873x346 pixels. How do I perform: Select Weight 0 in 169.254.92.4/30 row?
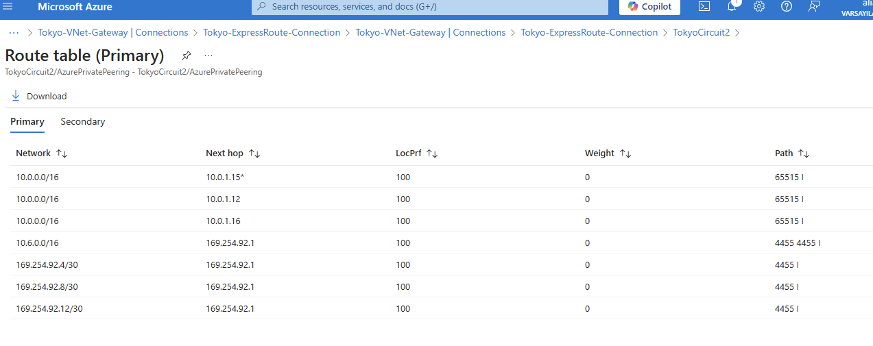coord(587,265)
